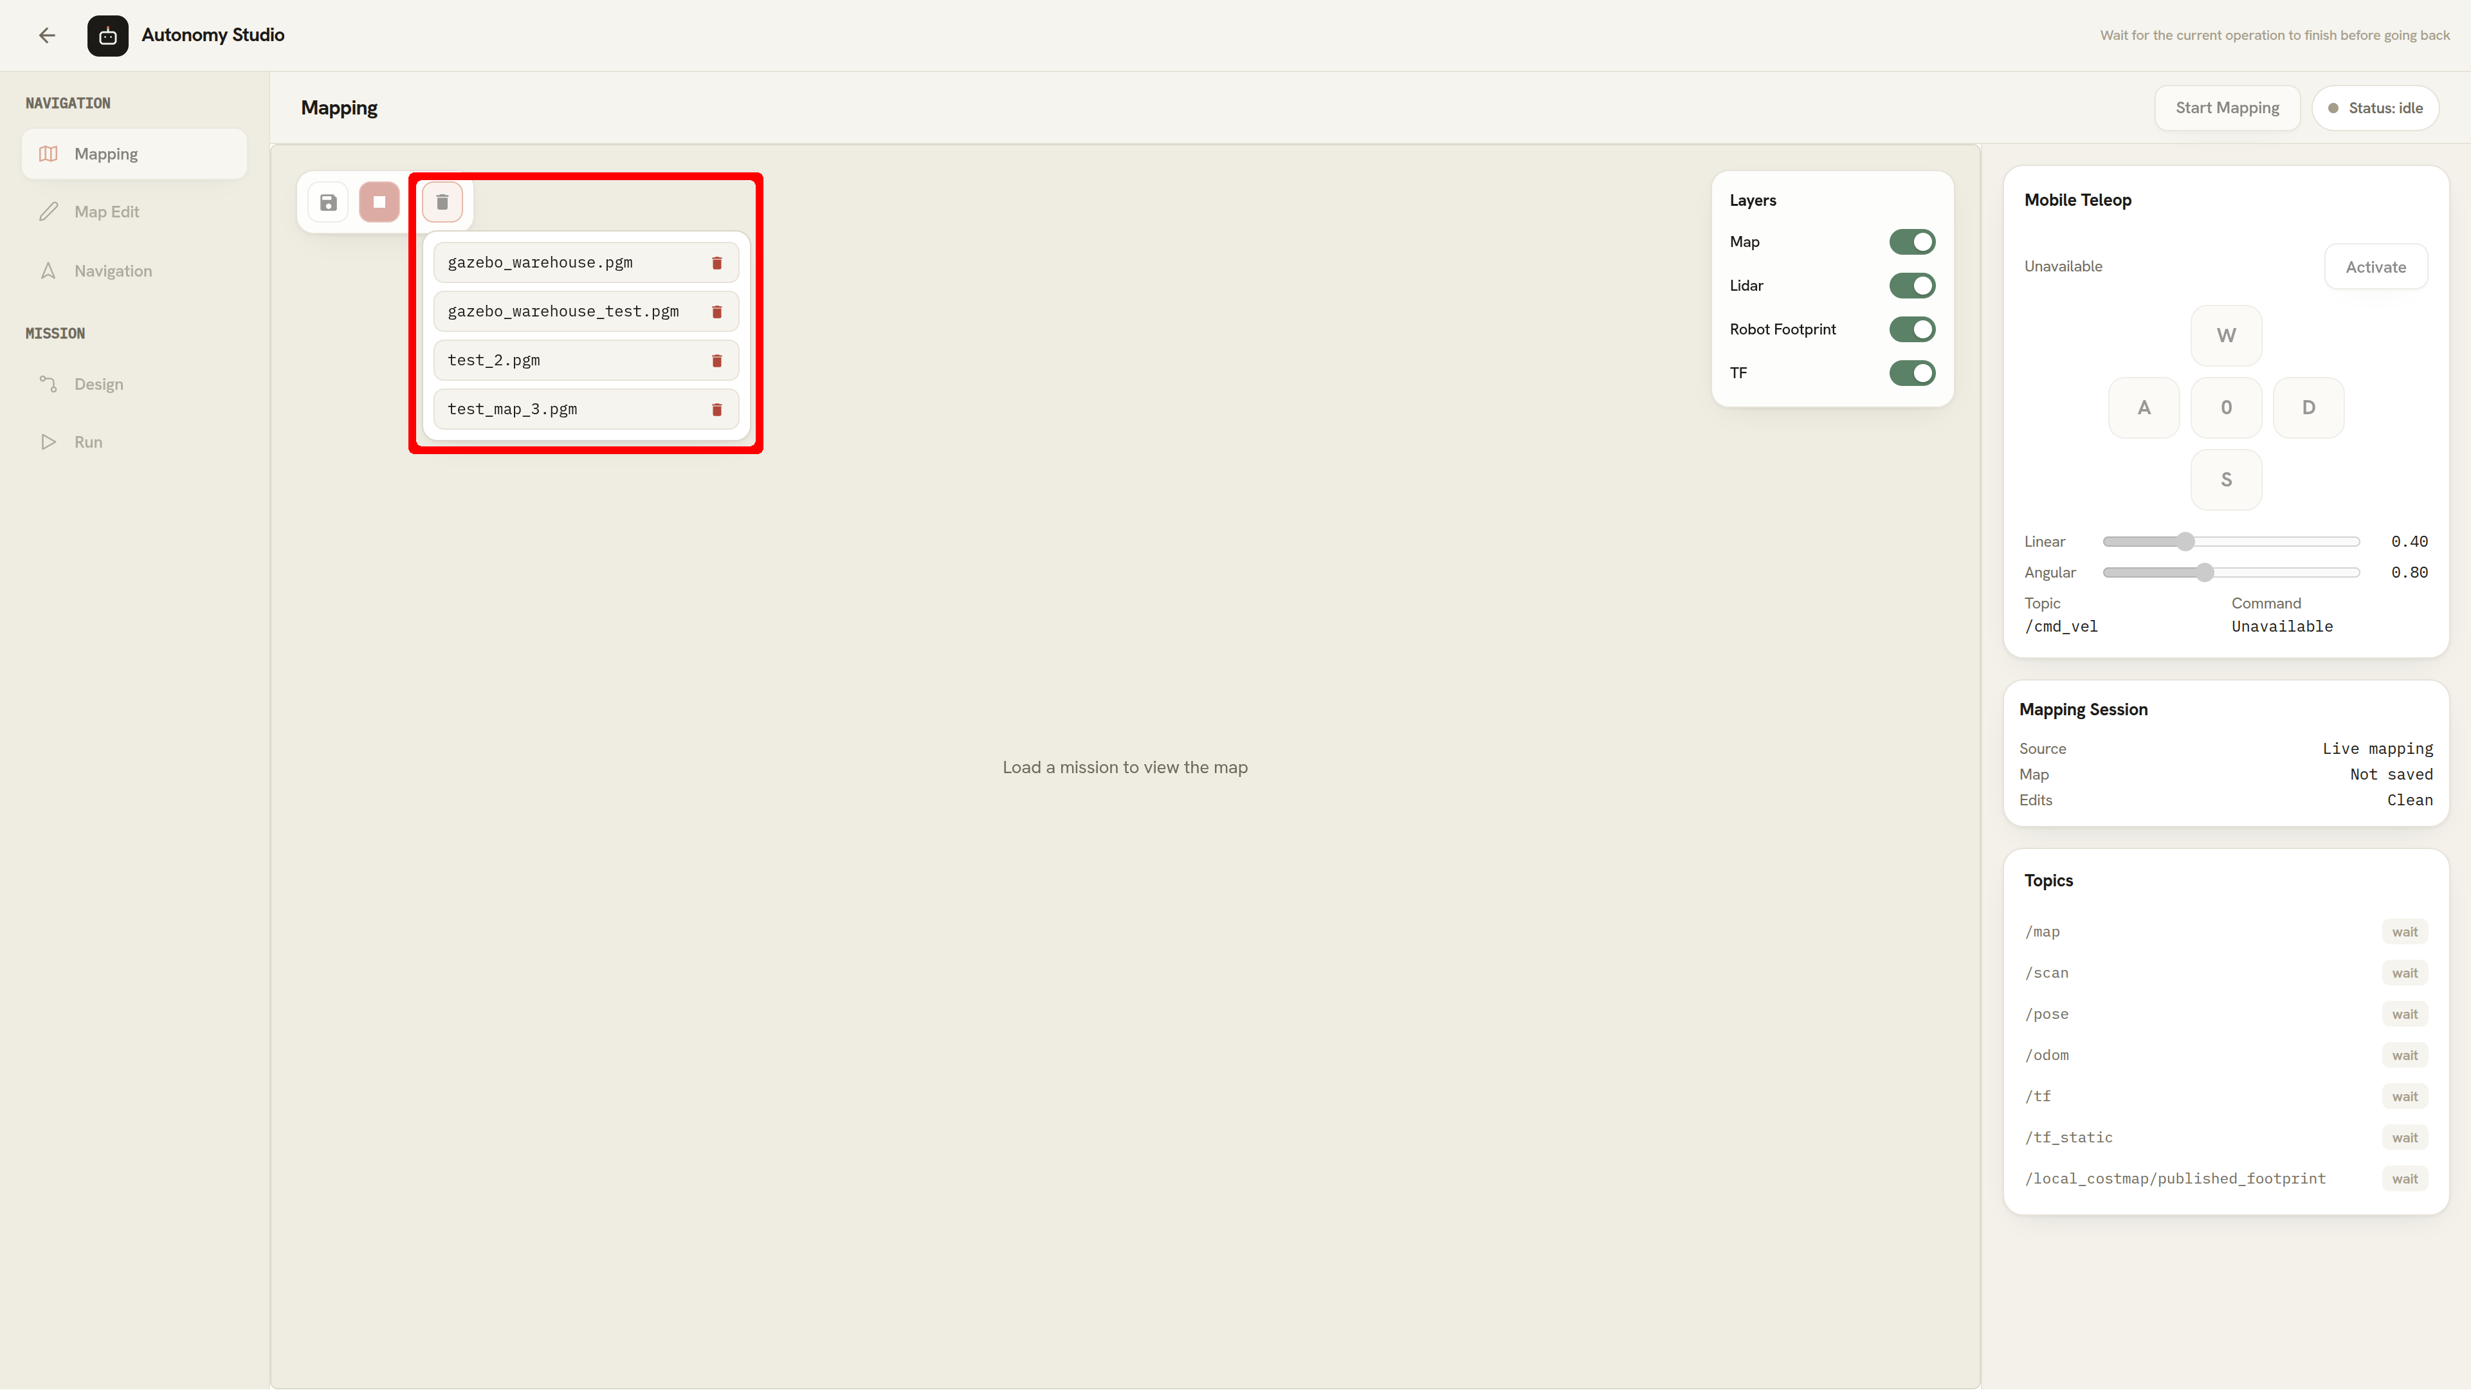This screenshot has width=2471, height=1390.
Task: Toggle the Lidar layer switch
Action: point(1911,286)
